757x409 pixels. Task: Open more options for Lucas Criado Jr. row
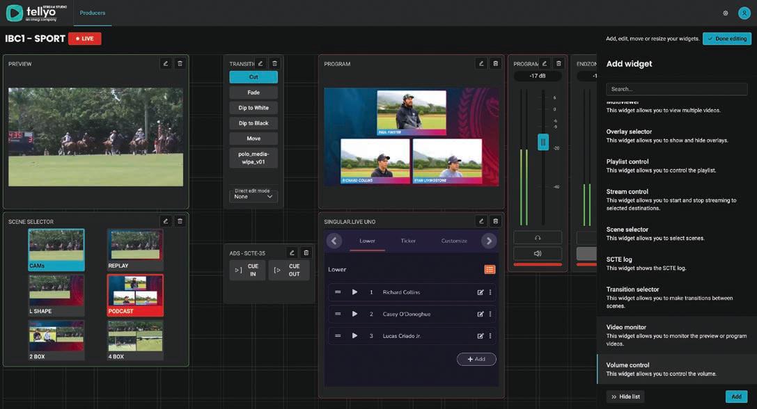pos(490,336)
